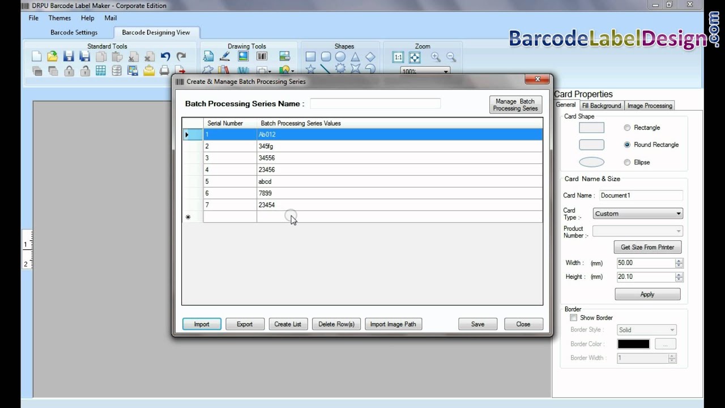Click the locked padlock icon
725x408 pixels.
69,71
